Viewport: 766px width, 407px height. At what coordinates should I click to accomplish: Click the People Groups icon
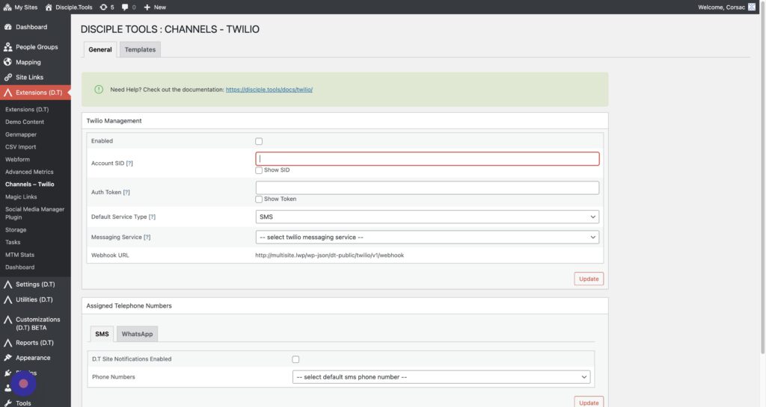click(7, 47)
